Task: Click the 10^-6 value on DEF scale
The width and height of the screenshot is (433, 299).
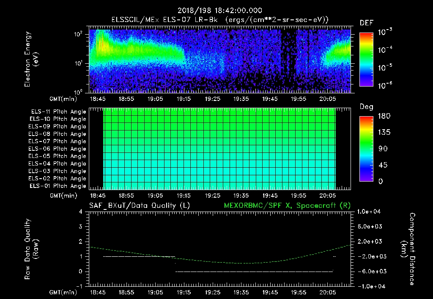Action: pyautogui.click(x=385, y=85)
